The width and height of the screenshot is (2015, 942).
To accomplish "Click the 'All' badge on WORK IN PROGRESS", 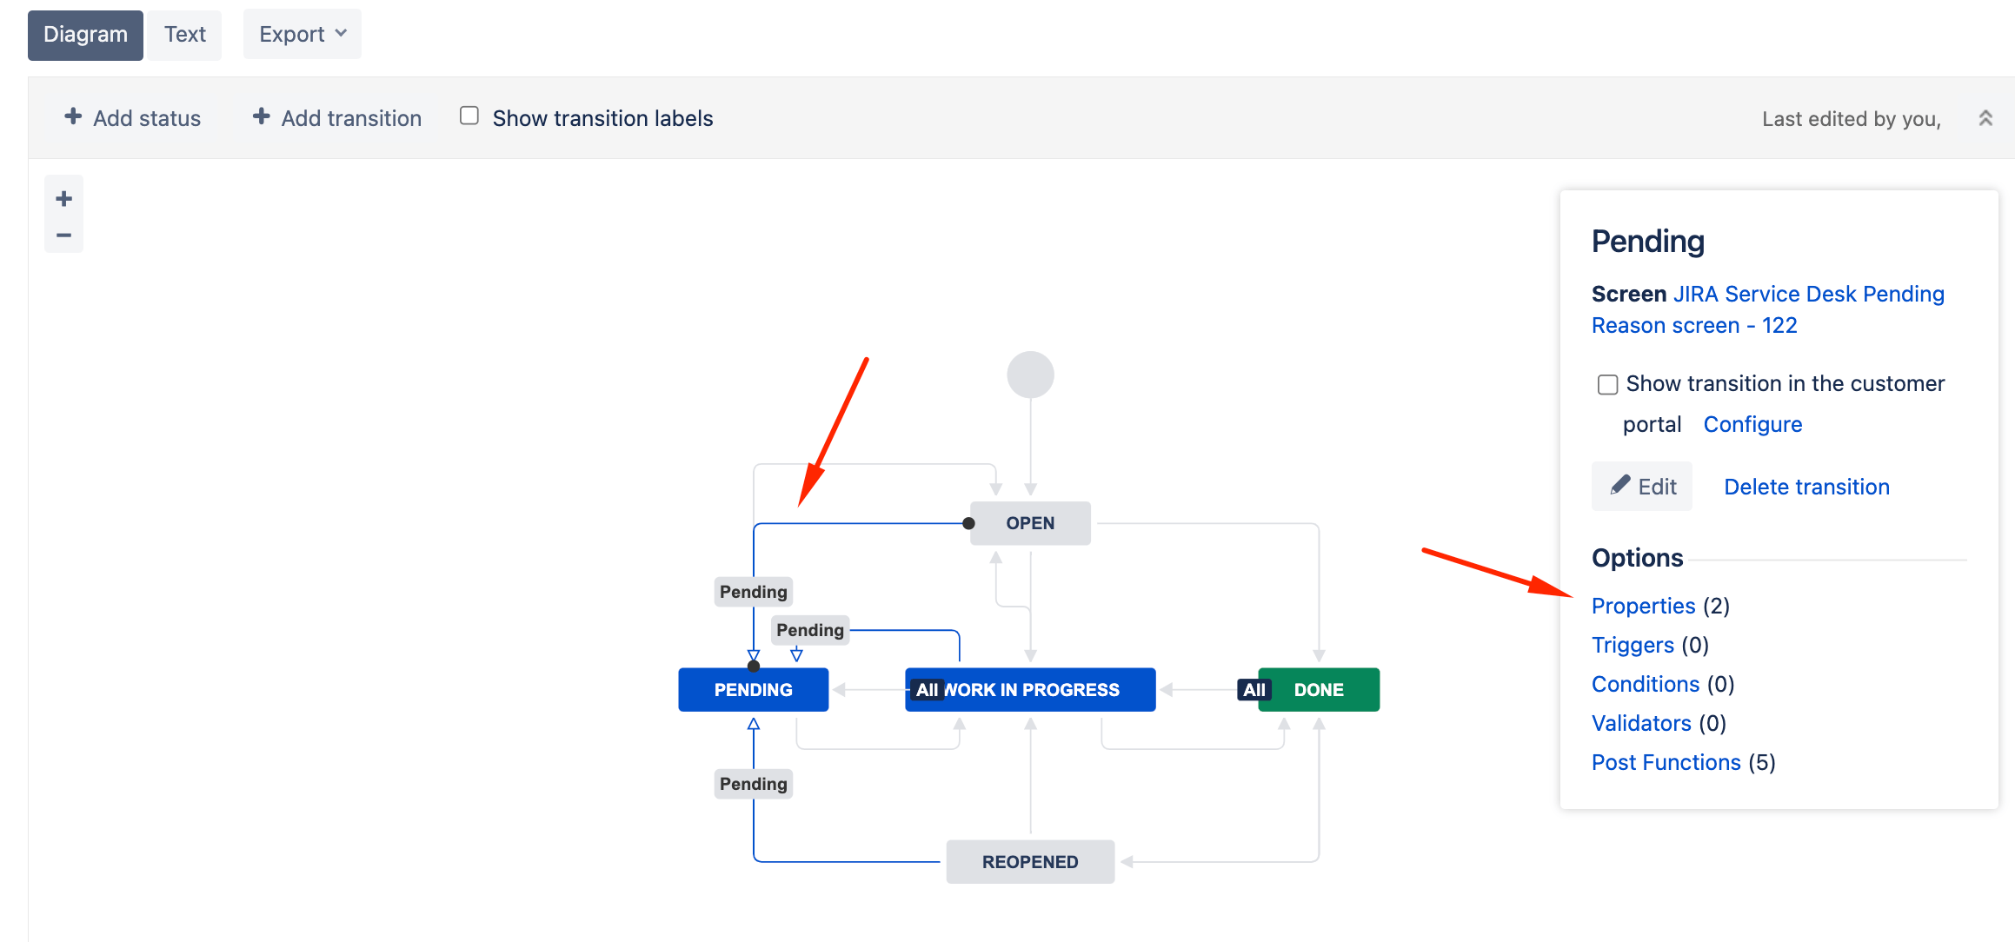I will [x=928, y=689].
